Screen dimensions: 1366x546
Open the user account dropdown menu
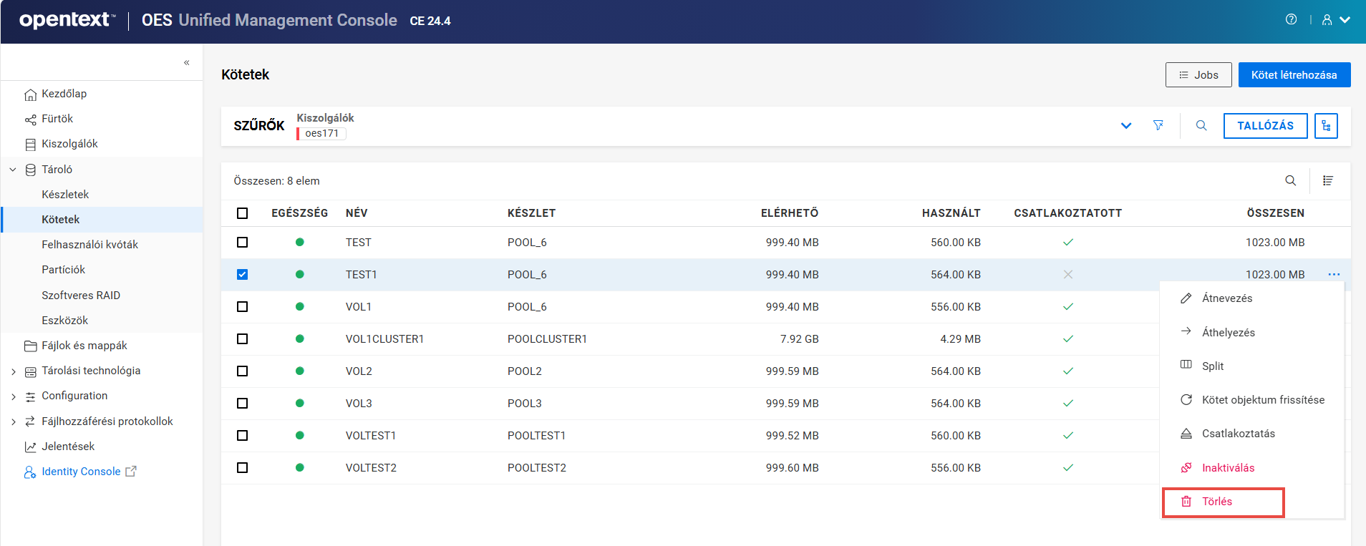point(1336,20)
